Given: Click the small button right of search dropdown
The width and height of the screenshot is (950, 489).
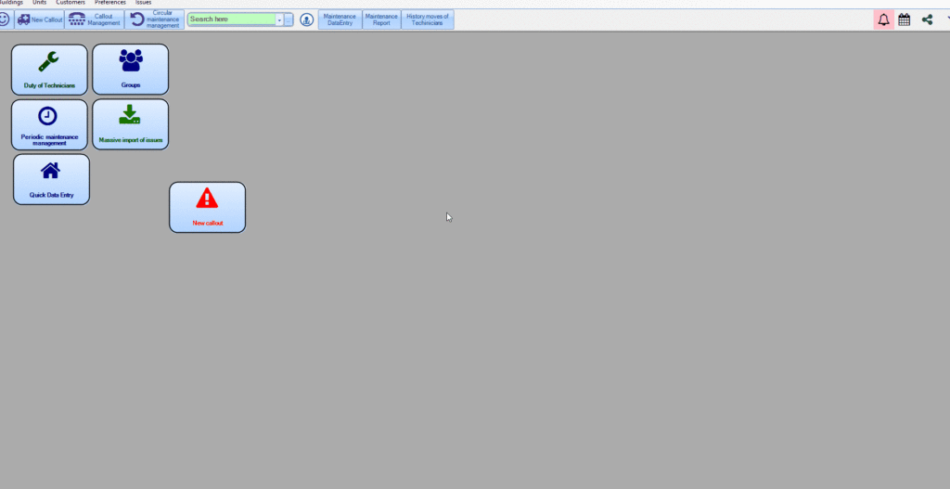Looking at the screenshot, I should (x=289, y=19).
